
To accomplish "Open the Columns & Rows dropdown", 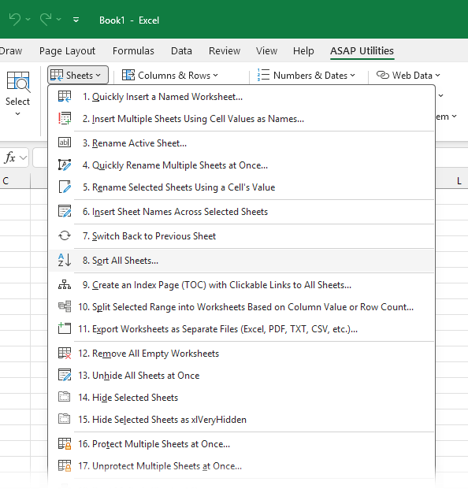I will [x=169, y=75].
